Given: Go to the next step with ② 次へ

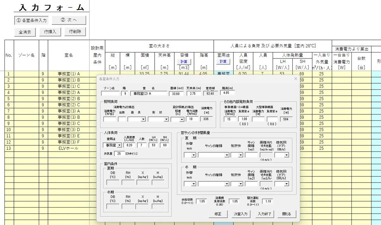Looking at the screenshot, I should (x=69, y=20).
